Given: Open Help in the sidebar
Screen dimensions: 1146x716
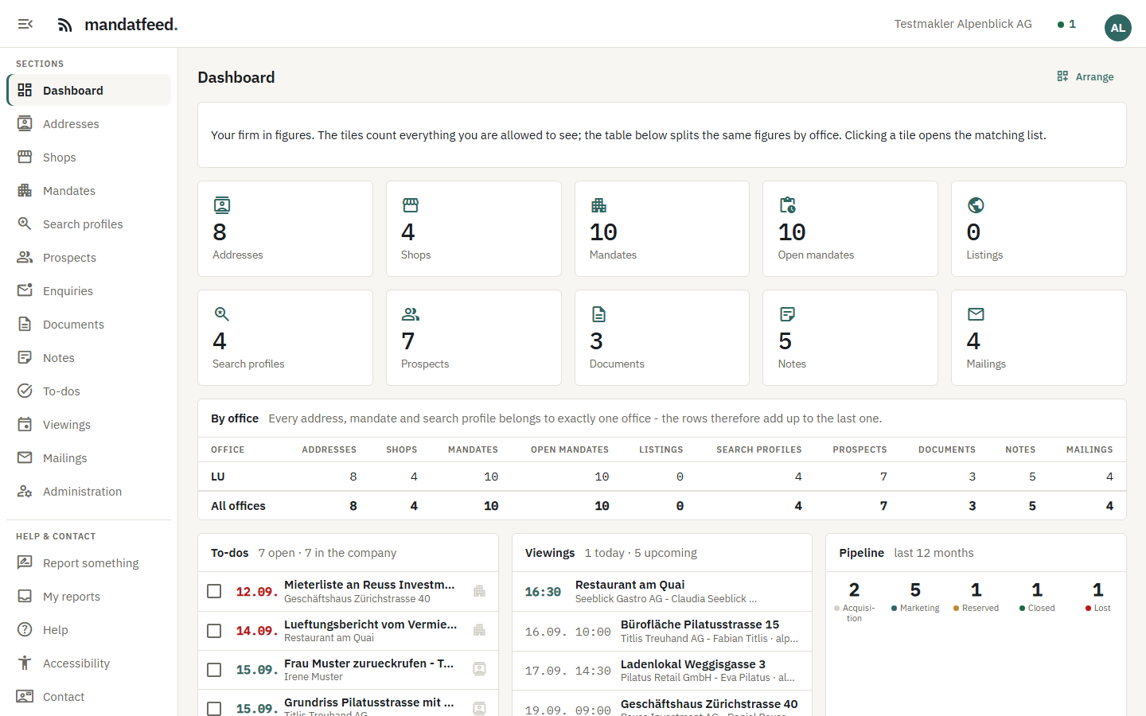Looking at the screenshot, I should (x=88, y=629).
